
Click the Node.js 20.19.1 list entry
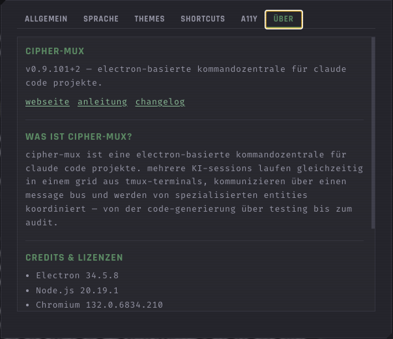[77, 290]
